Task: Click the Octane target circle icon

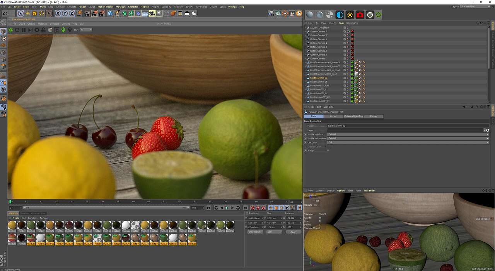Action: (370, 15)
